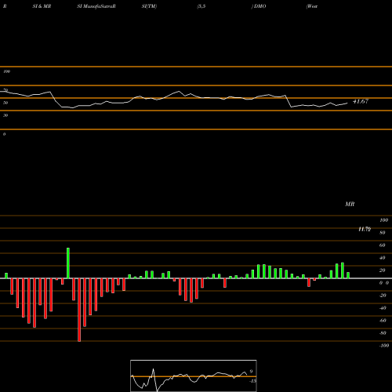Click the last green bar of MR histogram

coord(348,275)
